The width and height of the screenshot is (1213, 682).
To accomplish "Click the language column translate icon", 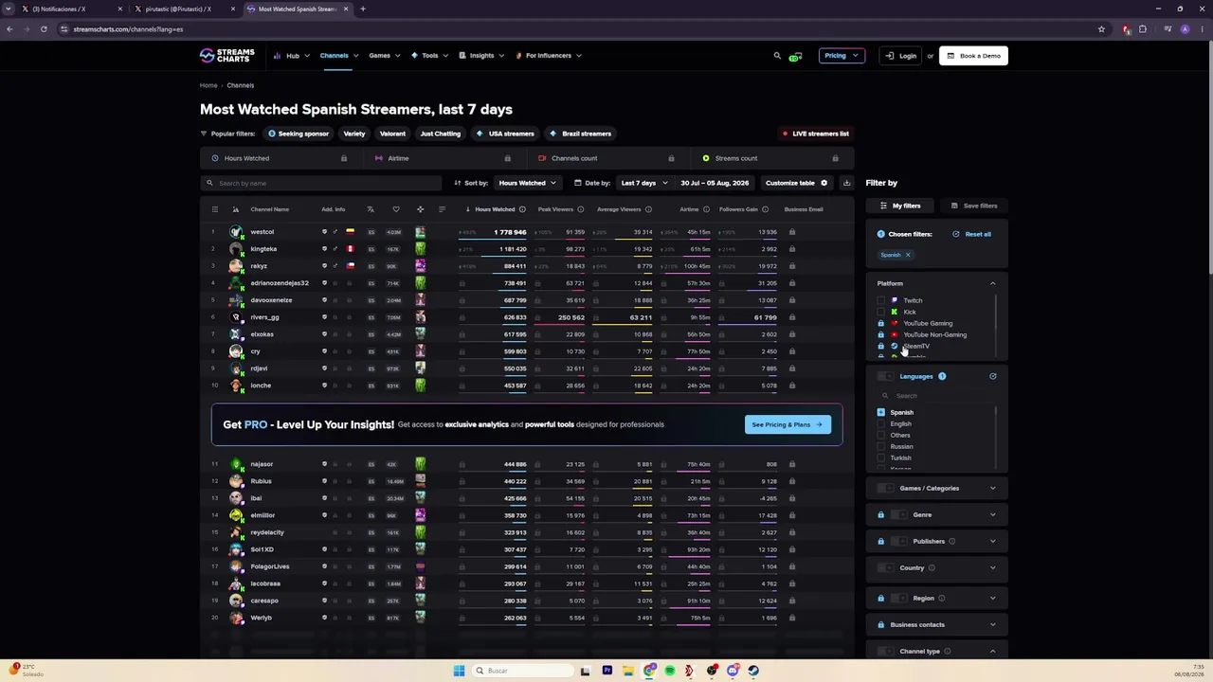I will coord(371,209).
